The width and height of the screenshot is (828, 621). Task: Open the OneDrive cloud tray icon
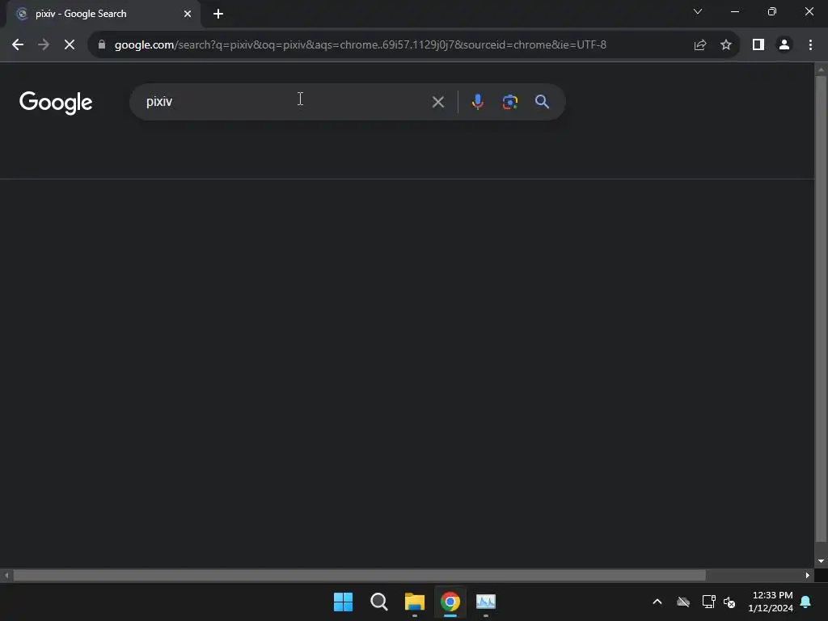point(683,602)
